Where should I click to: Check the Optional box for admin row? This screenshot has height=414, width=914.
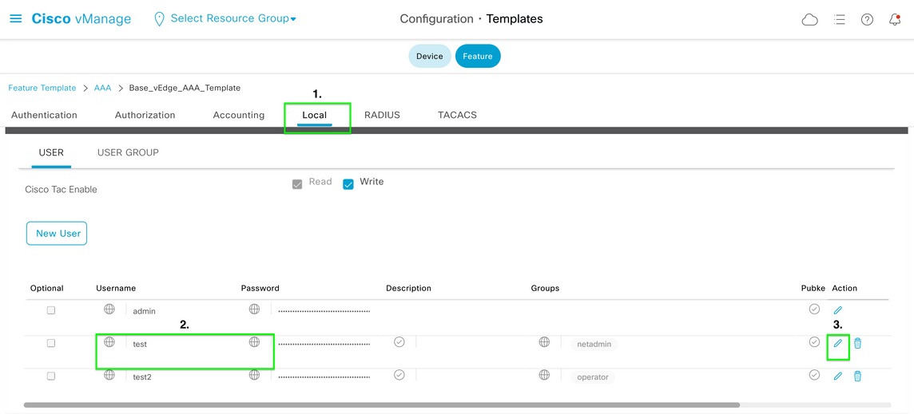coord(50,310)
